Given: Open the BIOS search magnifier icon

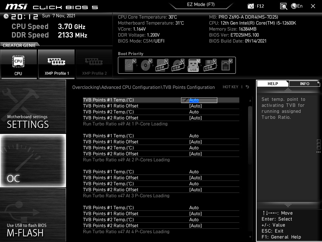Looking at the screenshot, I should [283, 6].
